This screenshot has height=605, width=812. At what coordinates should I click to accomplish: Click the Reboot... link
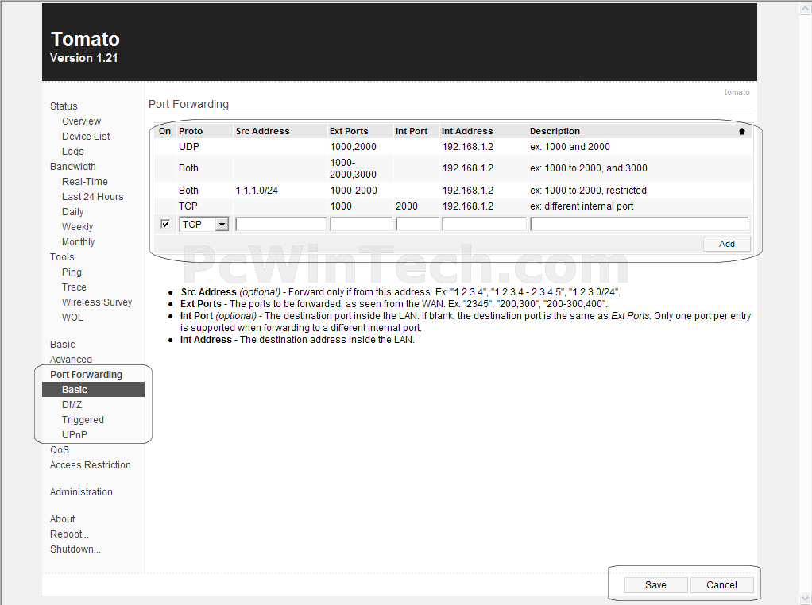click(69, 534)
